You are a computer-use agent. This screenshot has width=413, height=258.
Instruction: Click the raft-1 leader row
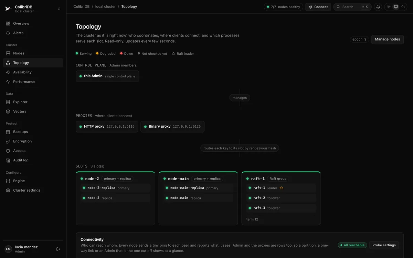[281, 188]
